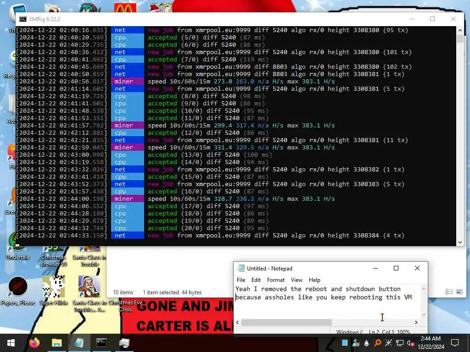The image size is (470, 352).
Task: Open Santa Claus in Trouble... A... shortcut
Action: tap(90, 293)
